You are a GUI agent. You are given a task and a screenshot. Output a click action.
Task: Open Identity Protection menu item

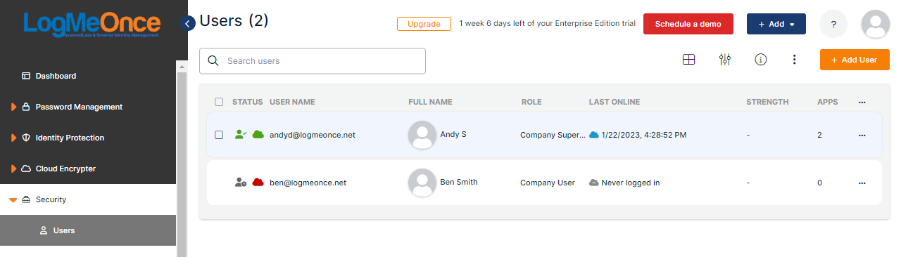[x=70, y=138]
